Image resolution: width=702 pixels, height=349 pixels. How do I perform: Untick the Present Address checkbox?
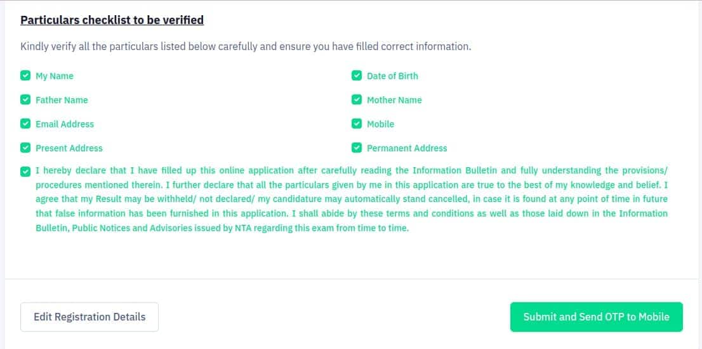tap(25, 148)
